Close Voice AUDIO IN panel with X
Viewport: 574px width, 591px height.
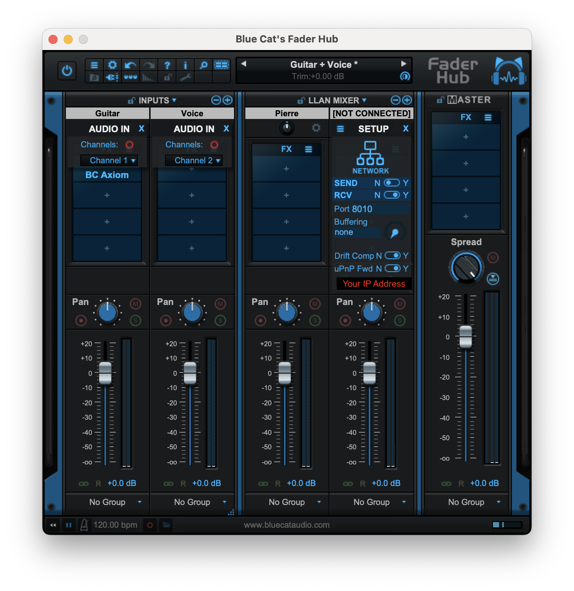pyautogui.click(x=226, y=129)
